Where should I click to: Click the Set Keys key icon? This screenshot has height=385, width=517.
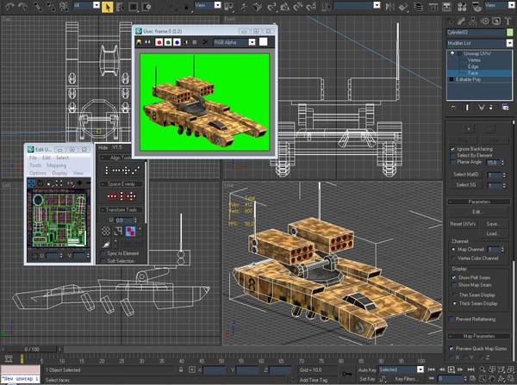tap(346, 374)
